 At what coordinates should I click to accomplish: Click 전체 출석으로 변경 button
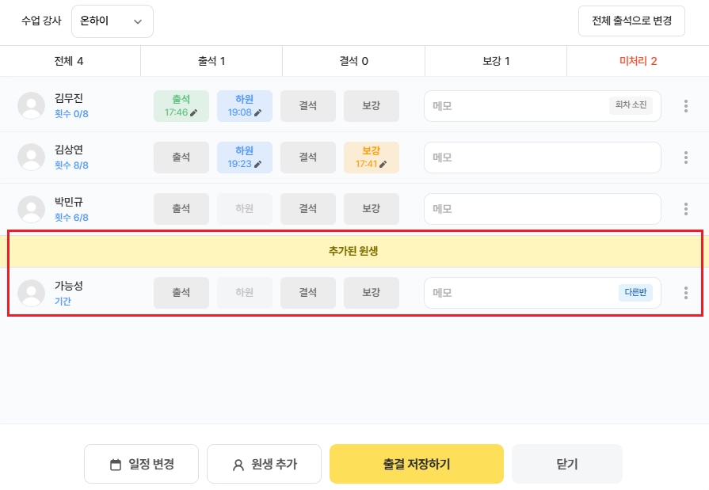631,21
